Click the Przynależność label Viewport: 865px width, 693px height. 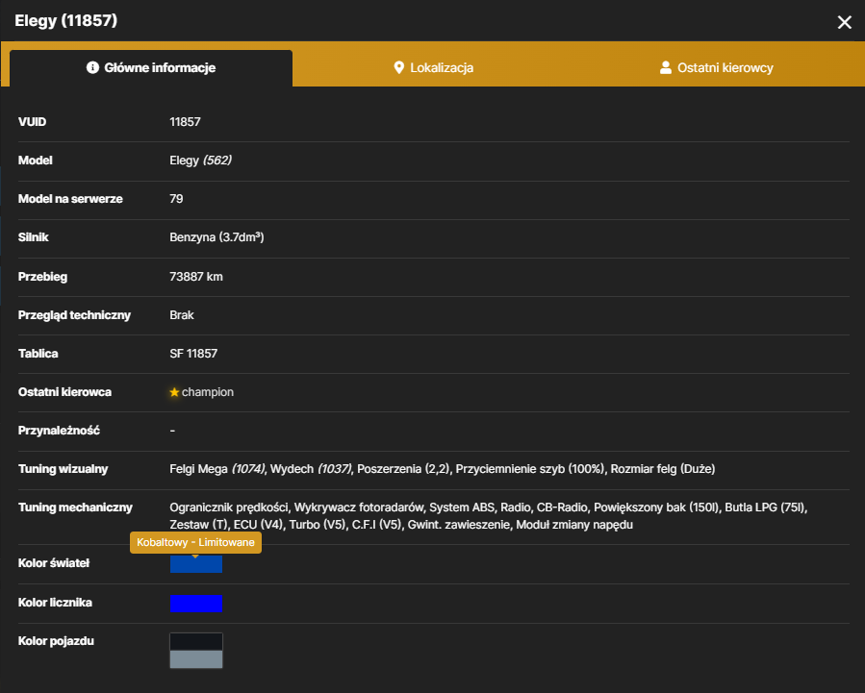click(x=59, y=431)
